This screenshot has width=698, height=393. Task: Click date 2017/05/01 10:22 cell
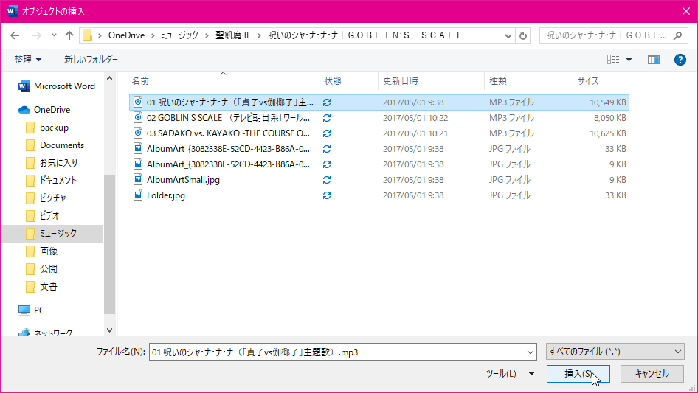click(x=415, y=118)
